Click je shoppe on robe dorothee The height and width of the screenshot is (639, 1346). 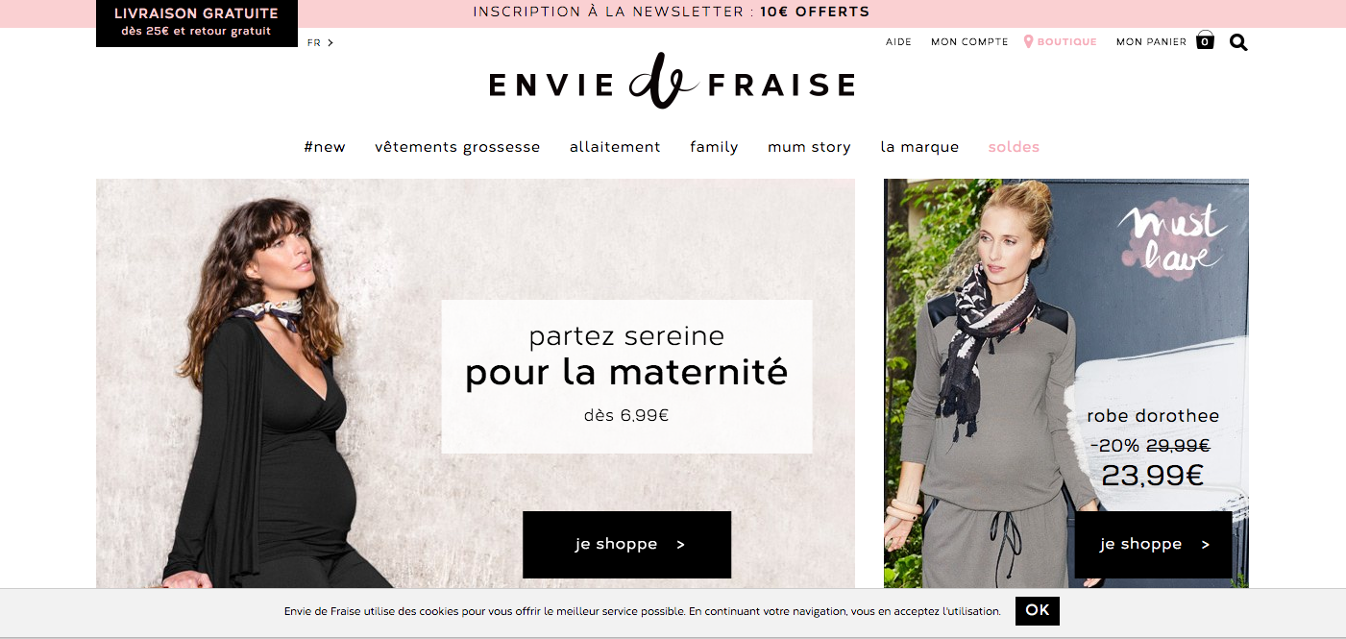pos(1153,544)
